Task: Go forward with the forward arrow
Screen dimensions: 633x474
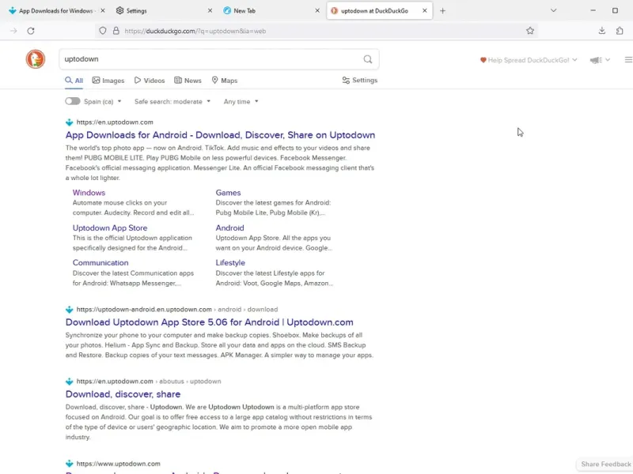Action: pyautogui.click(x=13, y=31)
